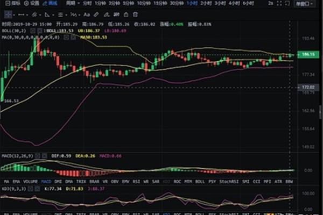
Task: Click the DIF:0.59 value readout
Action: 61,156
